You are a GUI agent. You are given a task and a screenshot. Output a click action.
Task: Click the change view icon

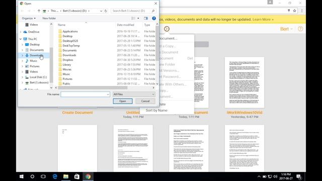point(133,18)
